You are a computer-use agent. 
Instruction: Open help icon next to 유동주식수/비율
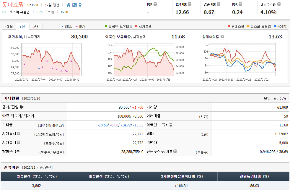coord(175,151)
